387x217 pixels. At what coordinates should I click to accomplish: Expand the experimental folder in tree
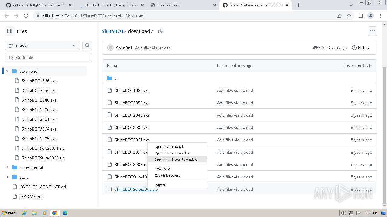7,168
